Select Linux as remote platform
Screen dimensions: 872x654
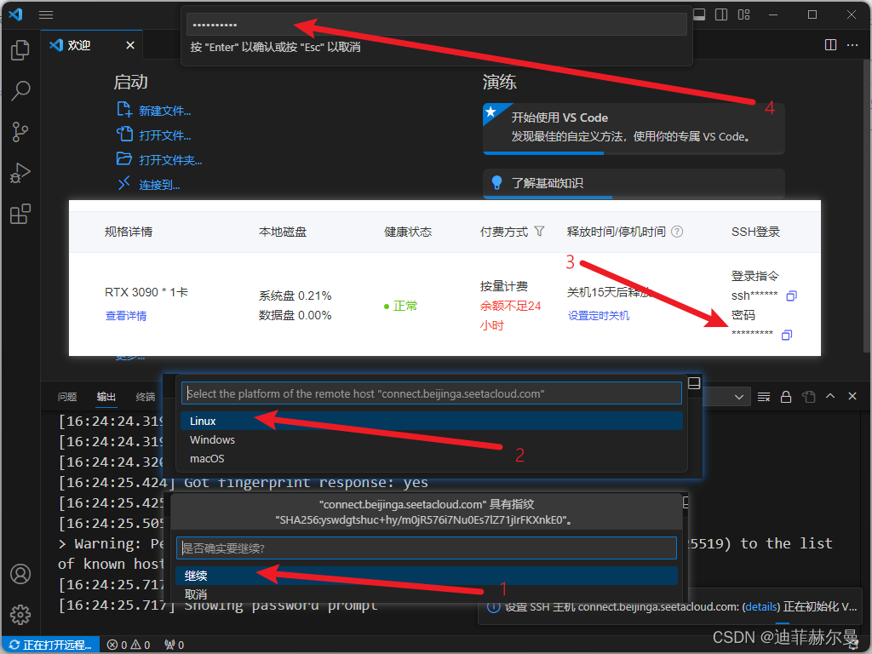[x=432, y=421]
